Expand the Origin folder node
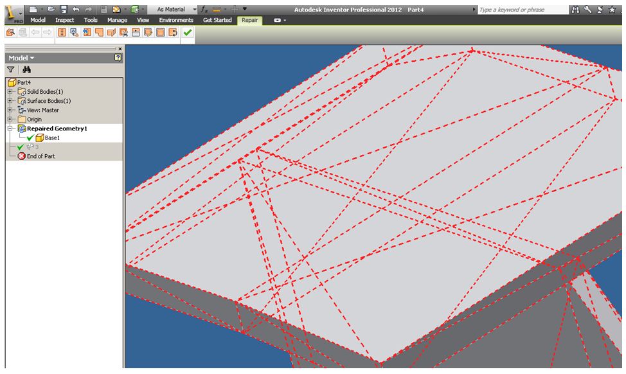This screenshot has width=626, height=374. click(x=10, y=119)
